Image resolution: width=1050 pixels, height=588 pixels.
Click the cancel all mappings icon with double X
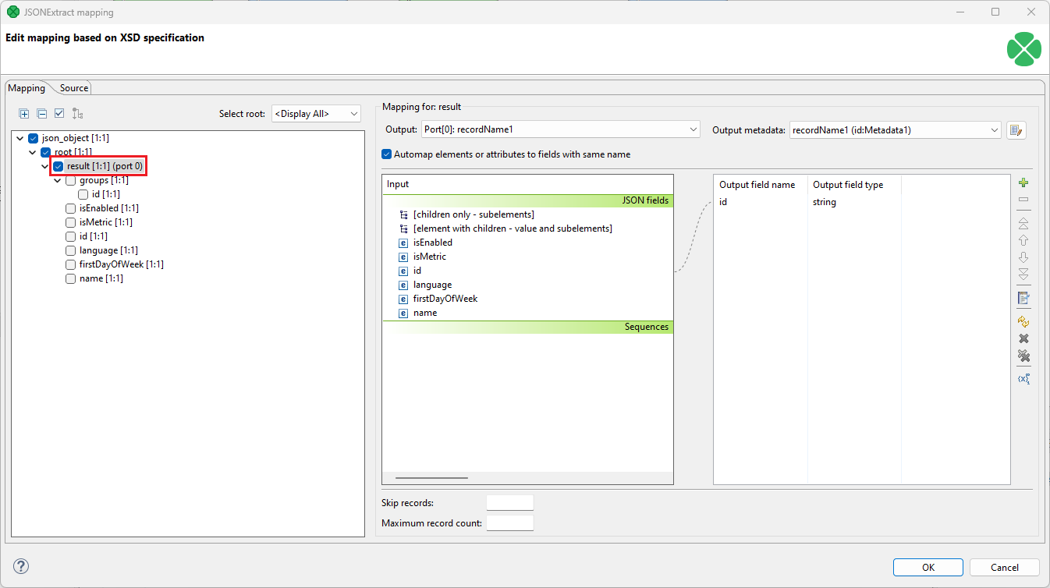click(1023, 356)
